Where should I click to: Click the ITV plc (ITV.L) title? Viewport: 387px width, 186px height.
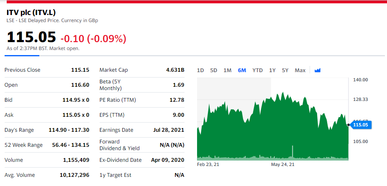[31, 13]
